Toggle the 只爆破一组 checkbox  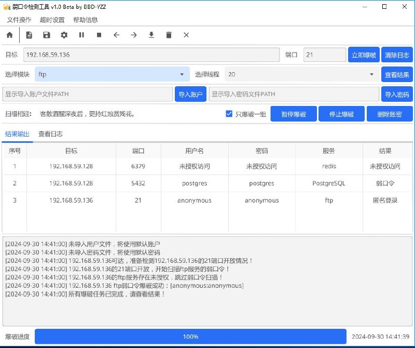point(229,114)
